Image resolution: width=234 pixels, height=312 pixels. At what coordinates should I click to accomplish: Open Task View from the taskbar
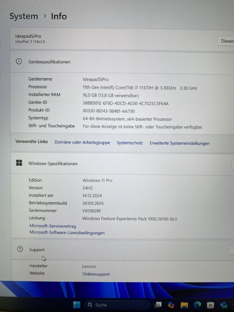click(x=159, y=305)
